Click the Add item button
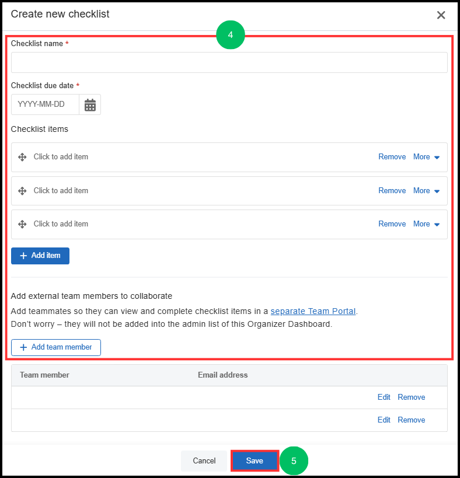The width and height of the screenshot is (460, 478). [x=40, y=256]
